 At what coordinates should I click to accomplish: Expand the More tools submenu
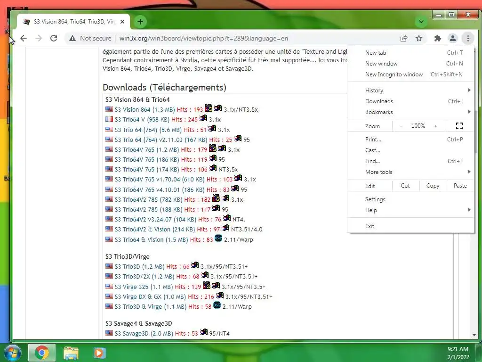[x=410, y=172]
